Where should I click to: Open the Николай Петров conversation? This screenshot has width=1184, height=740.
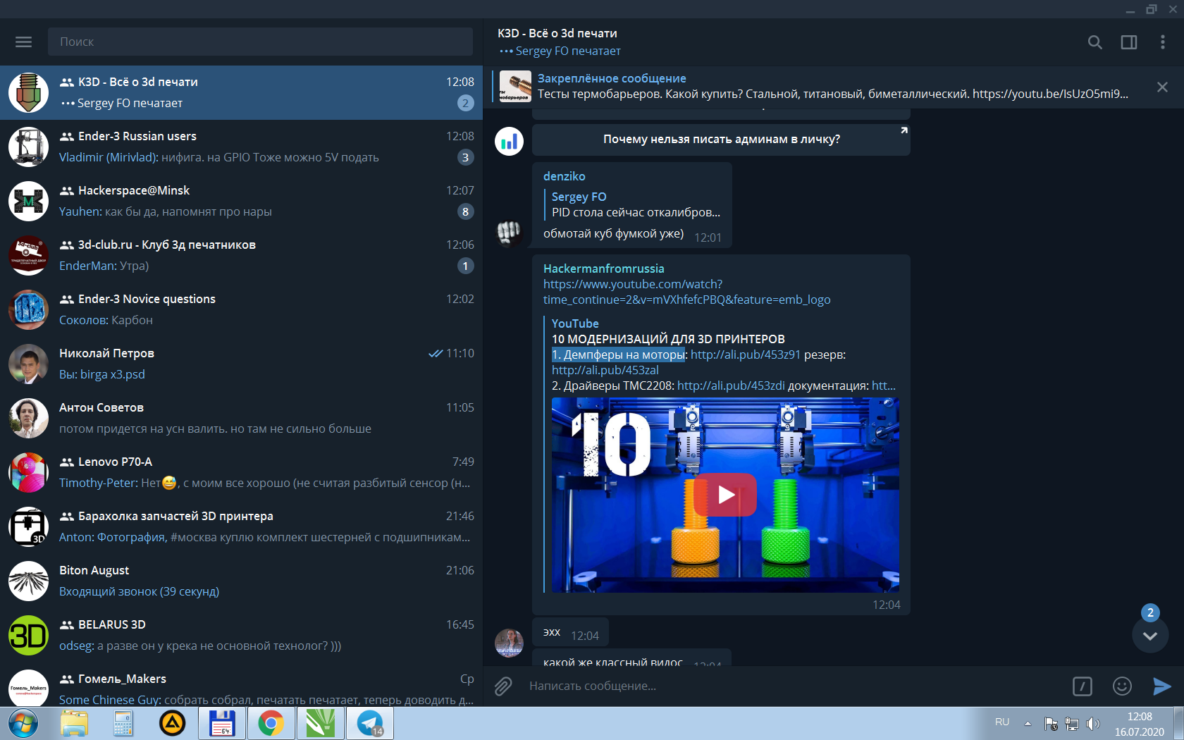click(241, 364)
